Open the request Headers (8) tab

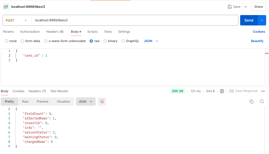[x=55, y=32]
